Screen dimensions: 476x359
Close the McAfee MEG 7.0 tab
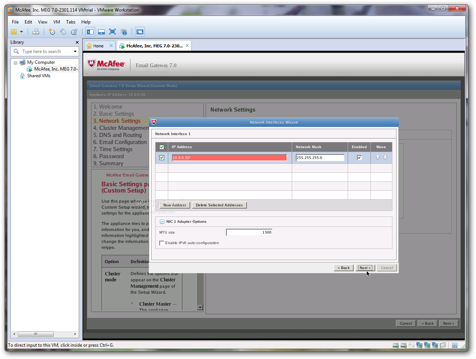[x=187, y=46]
